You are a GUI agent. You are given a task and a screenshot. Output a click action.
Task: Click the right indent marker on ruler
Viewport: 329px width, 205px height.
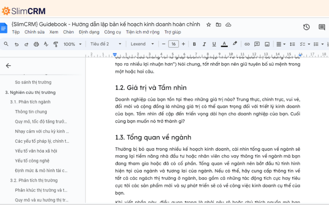click(x=300, y=55)
